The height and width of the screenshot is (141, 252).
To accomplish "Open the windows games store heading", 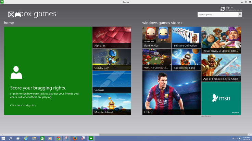I will tap(161, 23).
